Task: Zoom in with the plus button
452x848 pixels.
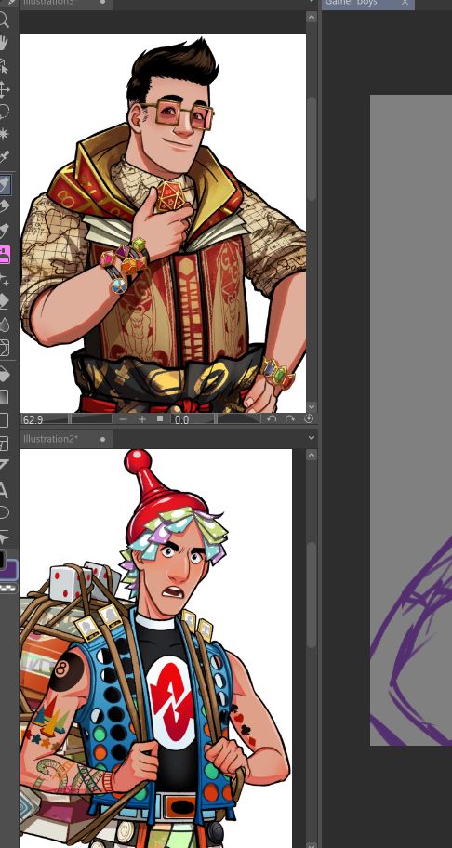Action: (x=142, y=419)
